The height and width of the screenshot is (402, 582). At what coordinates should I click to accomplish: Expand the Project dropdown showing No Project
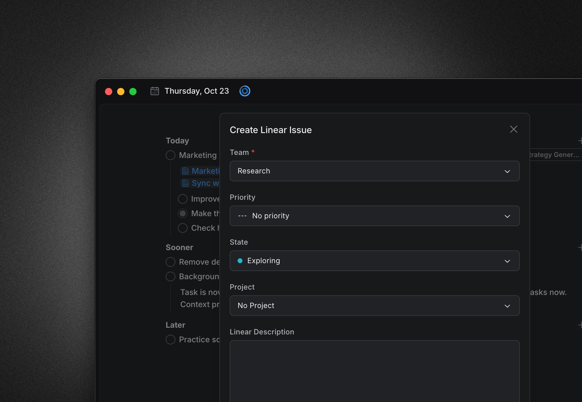(x=374, y=306)
